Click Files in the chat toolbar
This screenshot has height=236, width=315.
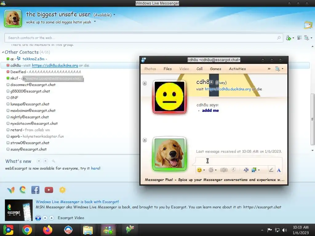pyautogui.click(x=168, y=69)
